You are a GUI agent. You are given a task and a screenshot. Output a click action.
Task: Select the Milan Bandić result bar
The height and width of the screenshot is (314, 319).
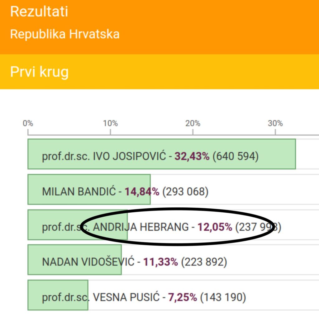(x=89, y=189)
